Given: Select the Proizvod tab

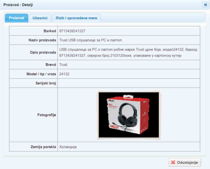Looking at the screenshot, I should coord(17,18).
